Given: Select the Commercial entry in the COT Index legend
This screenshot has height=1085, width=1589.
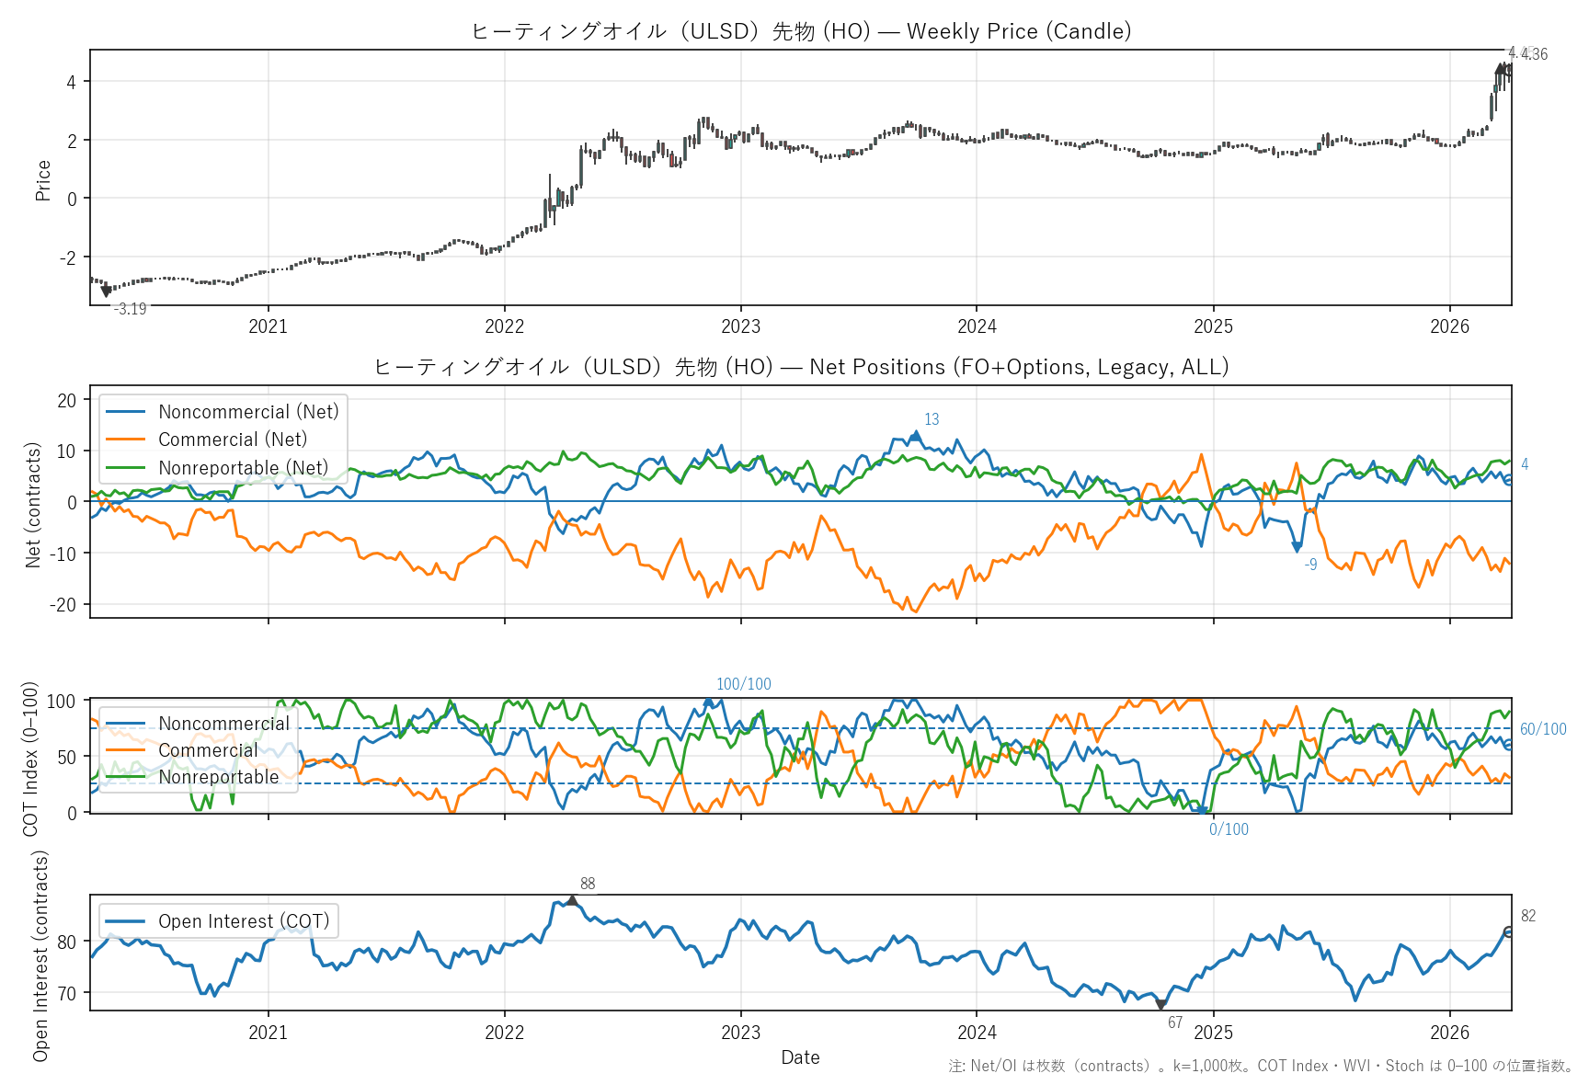Looking at the screenshot, I should (x=208, y=750).
